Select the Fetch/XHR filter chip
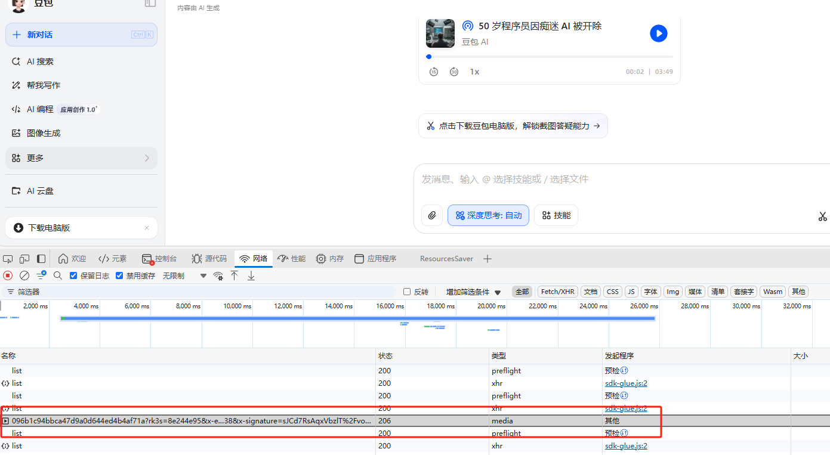This screenshot has height=455, width=830. pos(558,292)
